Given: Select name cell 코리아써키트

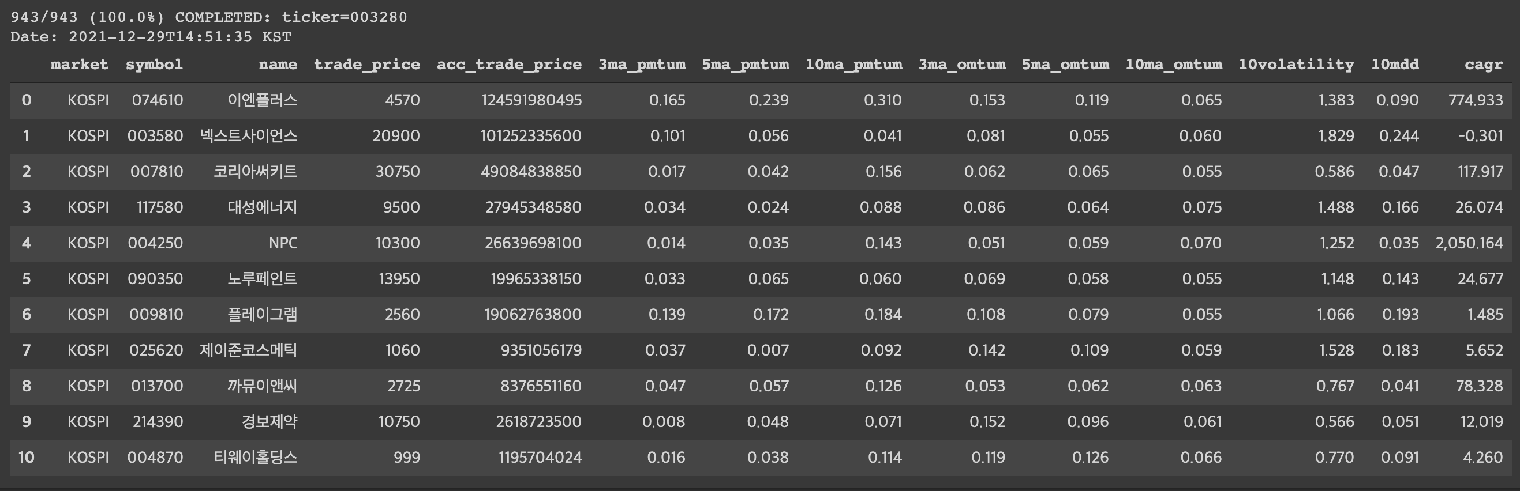Looking at the screenshot, I should [256, 172].
